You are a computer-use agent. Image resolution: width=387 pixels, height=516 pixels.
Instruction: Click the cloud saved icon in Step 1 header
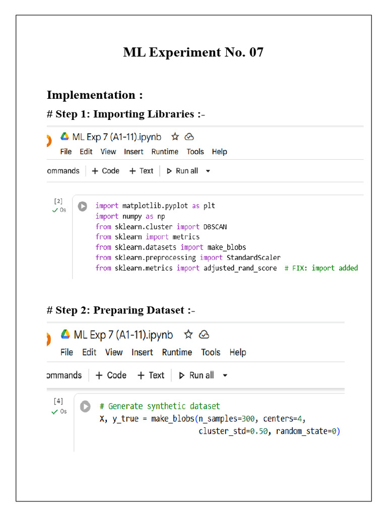[x=189, y=137]
